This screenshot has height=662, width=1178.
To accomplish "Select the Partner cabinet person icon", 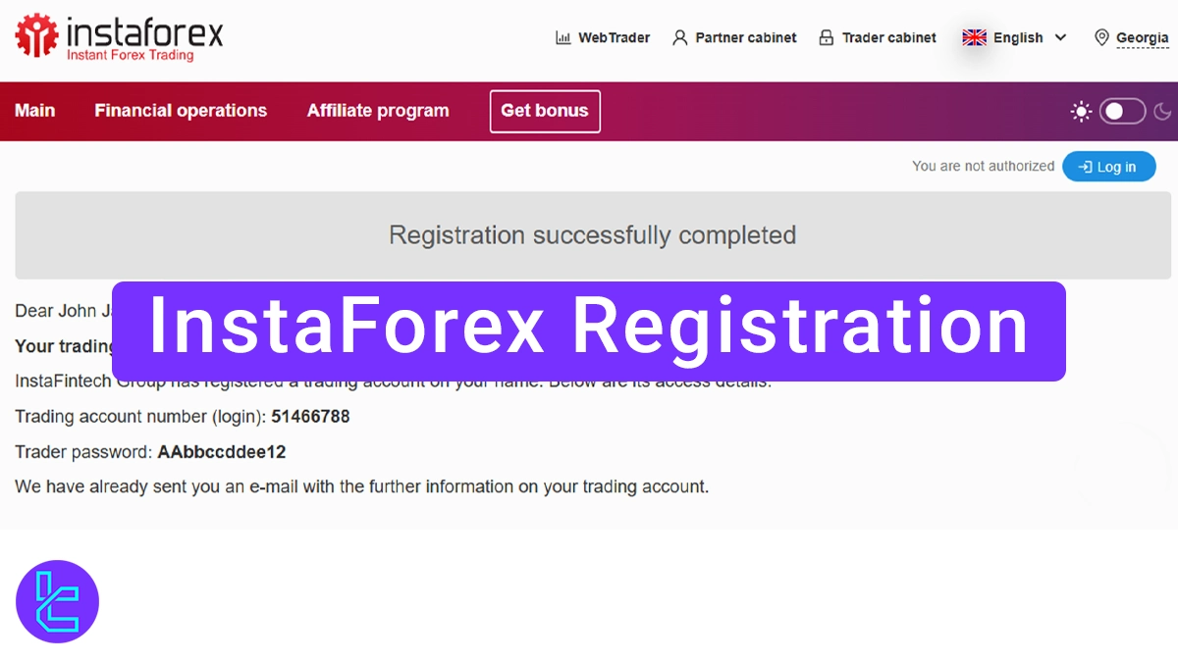I will (679, 37).
